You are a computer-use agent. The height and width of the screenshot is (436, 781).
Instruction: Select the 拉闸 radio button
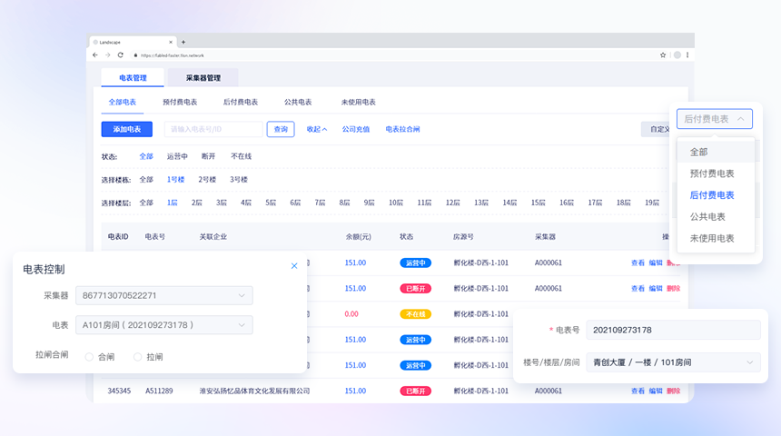coord(138,357)
